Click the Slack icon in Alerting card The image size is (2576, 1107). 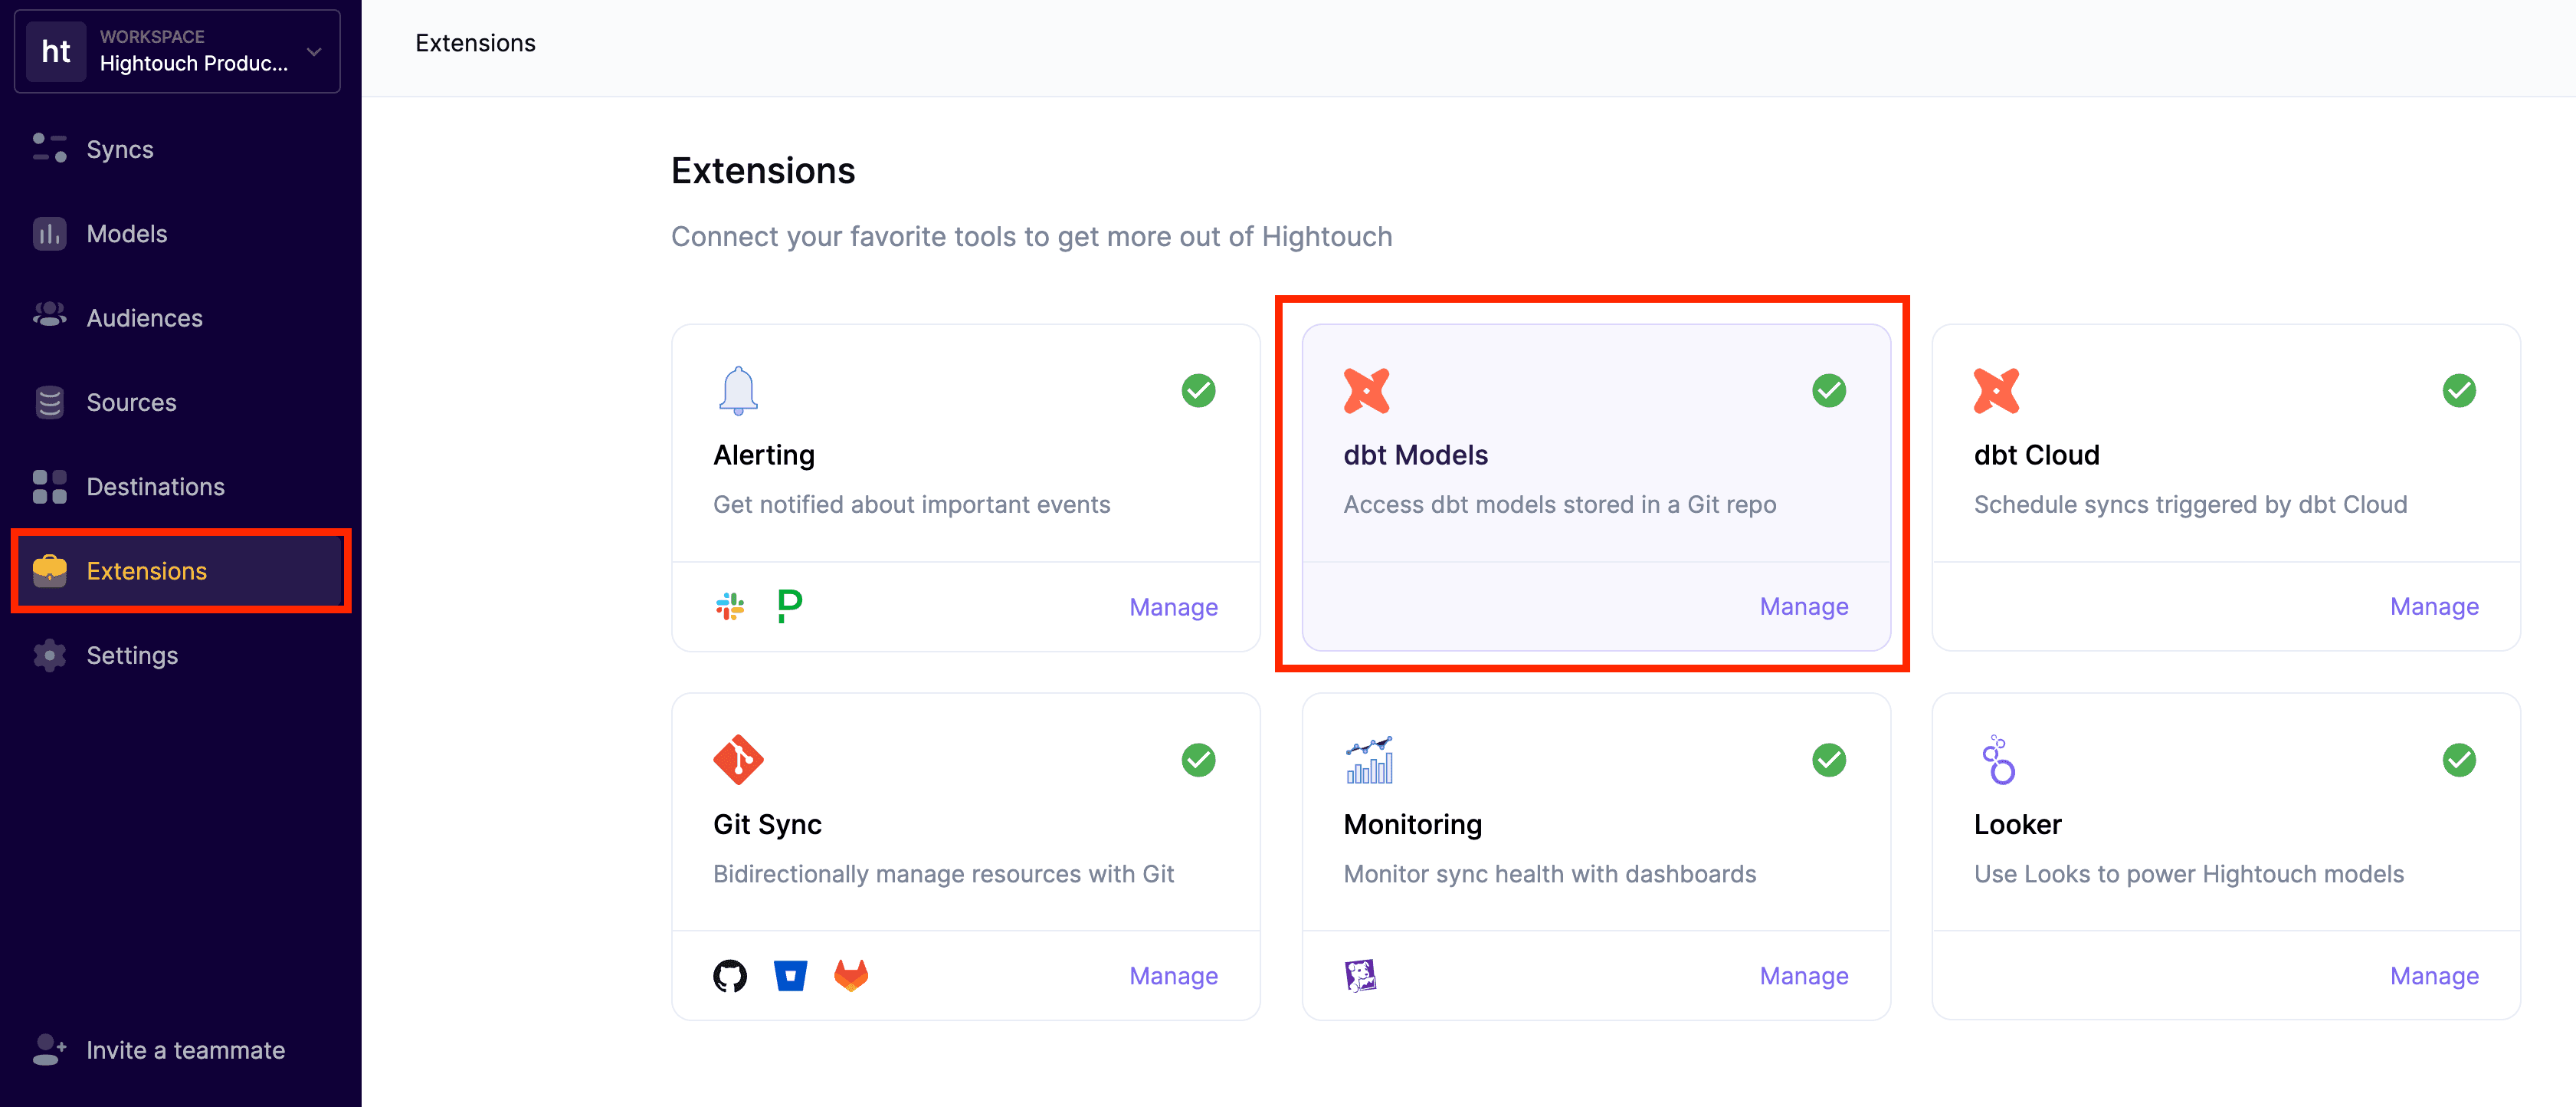730,606
